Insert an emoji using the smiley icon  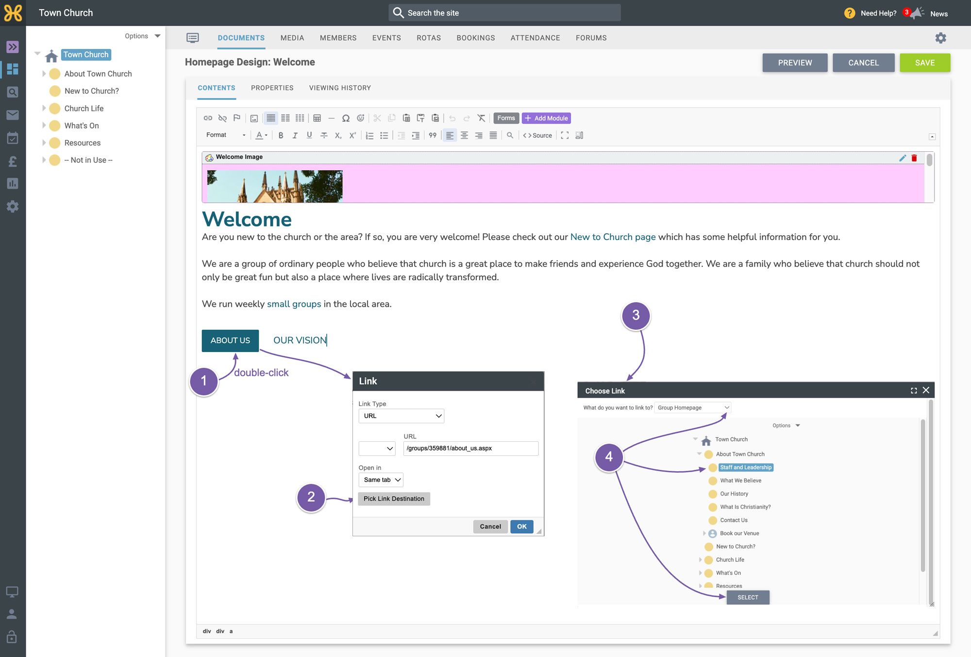pyautogui.click(x=360, y=118)
